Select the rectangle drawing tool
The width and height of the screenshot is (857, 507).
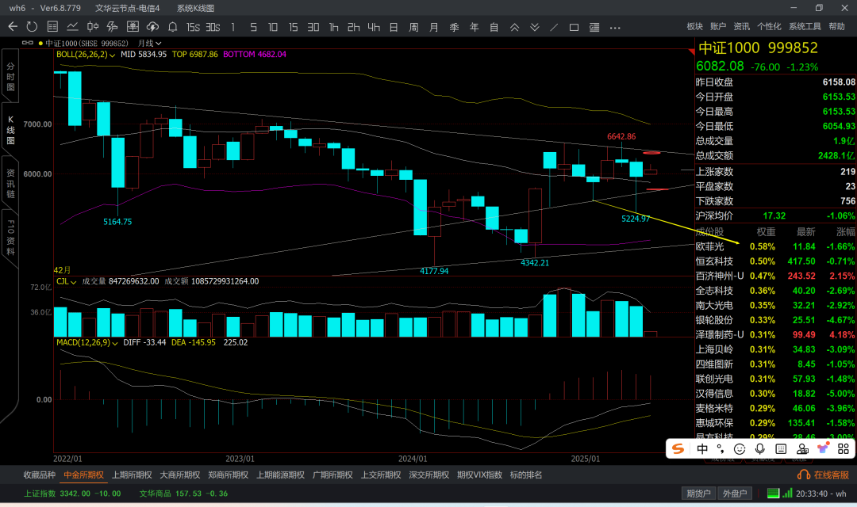point(574,27)
